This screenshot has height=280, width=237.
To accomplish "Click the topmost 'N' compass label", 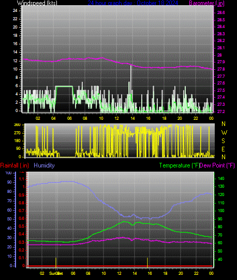I will [x=224, y=124].
